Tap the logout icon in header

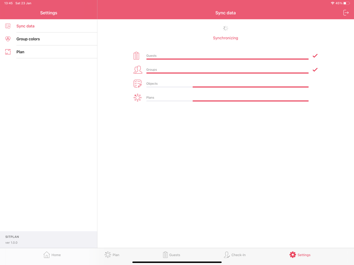click(346, 13)
